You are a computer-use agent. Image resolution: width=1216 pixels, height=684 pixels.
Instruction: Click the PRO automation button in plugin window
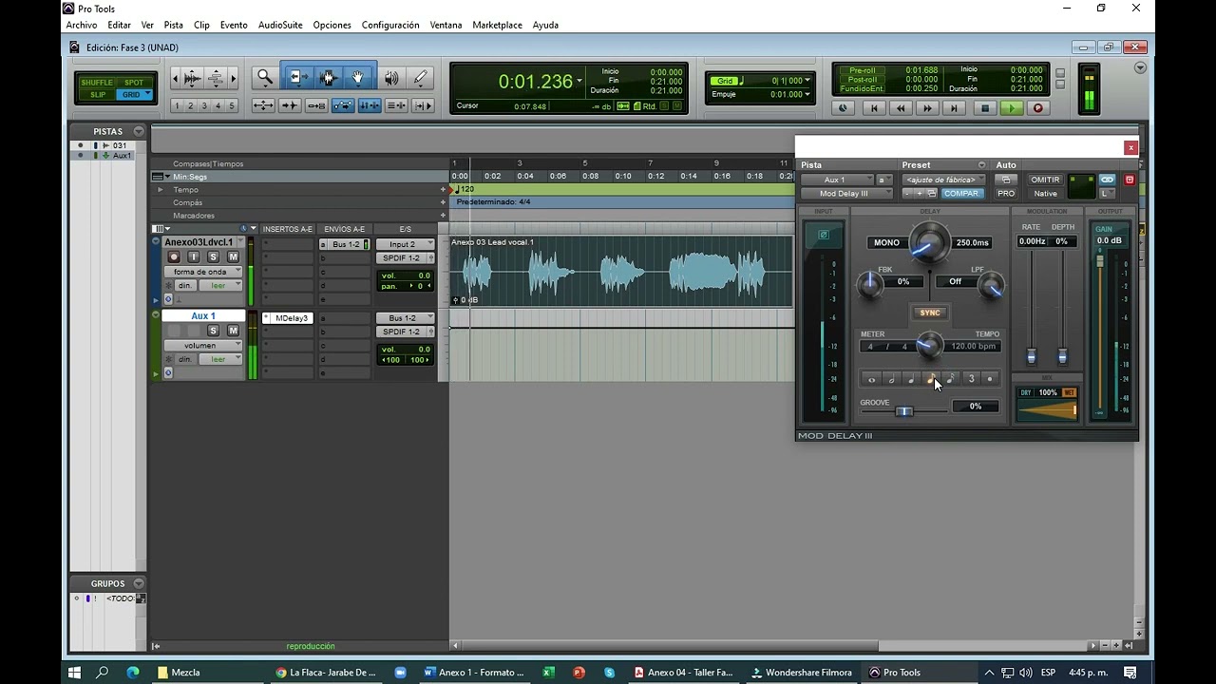tap(1005, 194)
